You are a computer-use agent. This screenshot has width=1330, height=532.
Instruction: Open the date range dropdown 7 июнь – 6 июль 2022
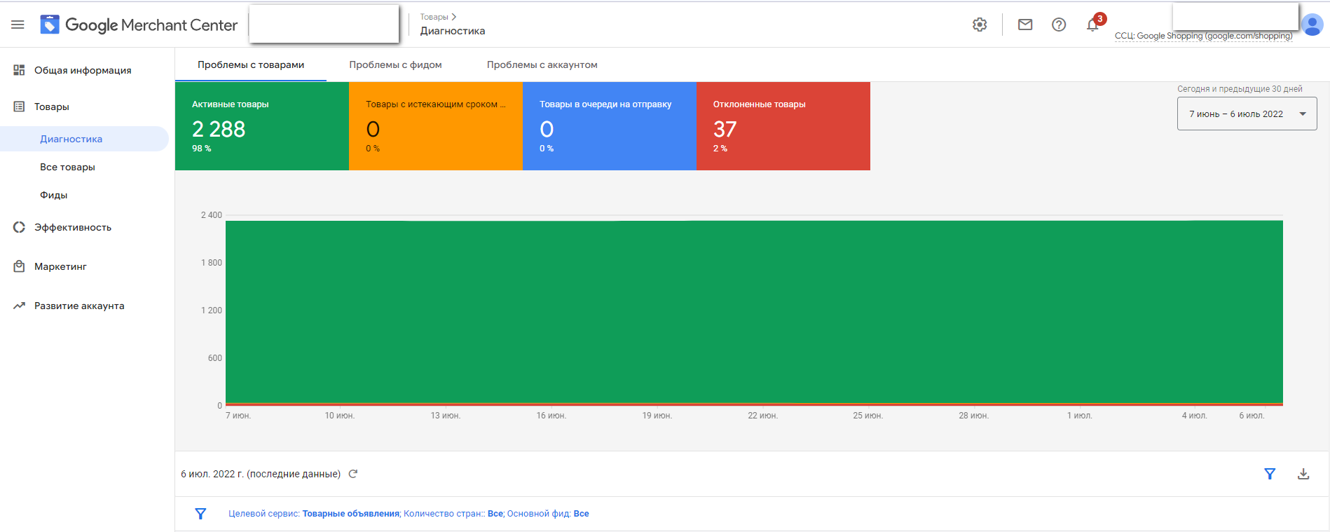point(1247,114)
